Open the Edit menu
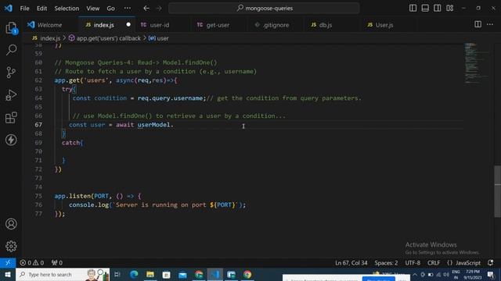Image resolution: width=501 pixels, height=281 pixels. click(41, 9)
